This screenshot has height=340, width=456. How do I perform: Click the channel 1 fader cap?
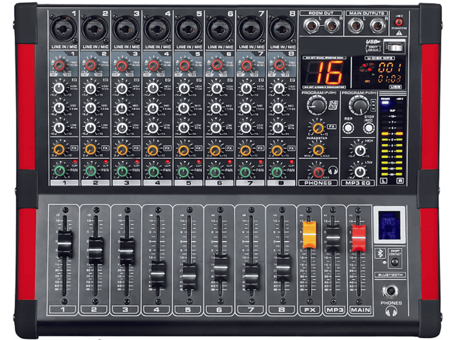point(64,244)
